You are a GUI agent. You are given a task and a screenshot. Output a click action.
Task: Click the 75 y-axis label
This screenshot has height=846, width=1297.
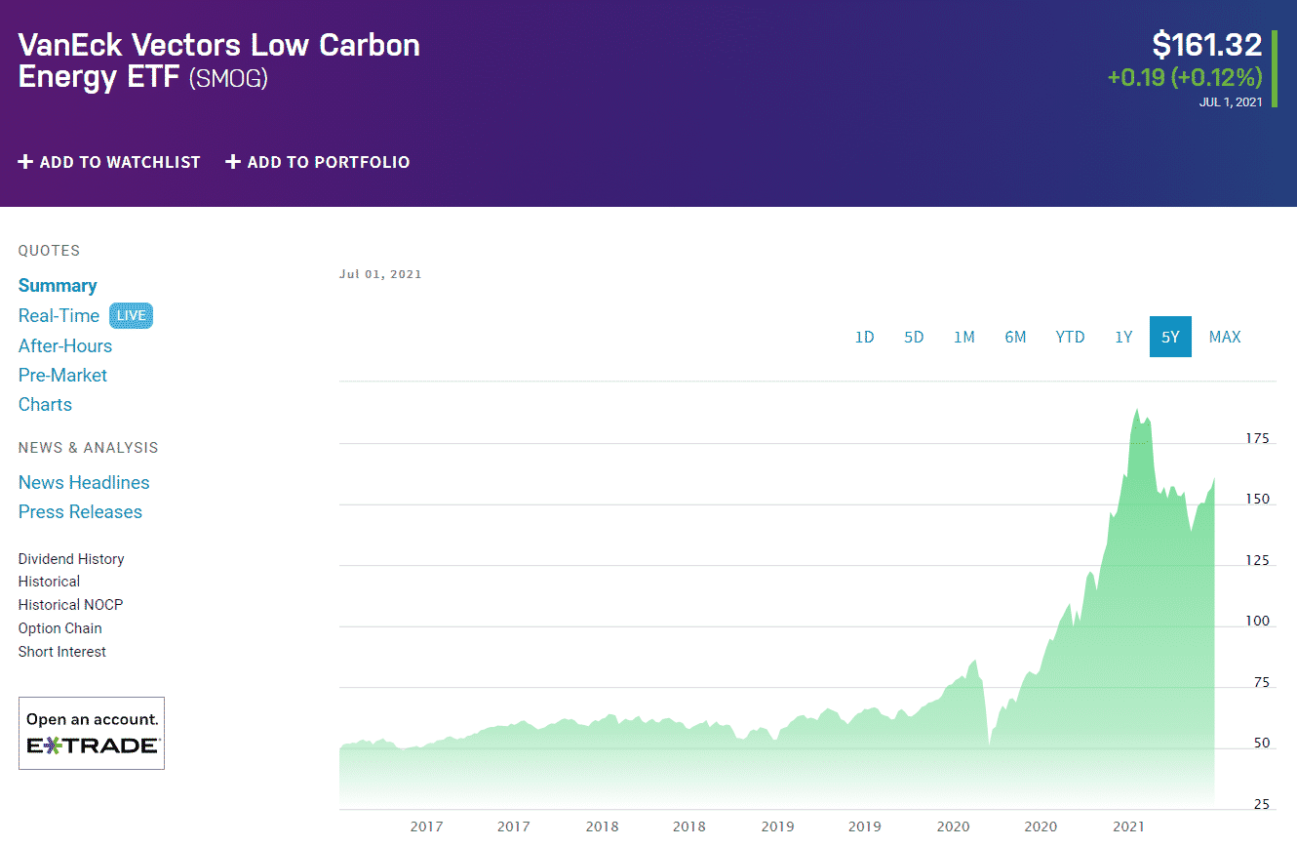(x=1262, y=683)
